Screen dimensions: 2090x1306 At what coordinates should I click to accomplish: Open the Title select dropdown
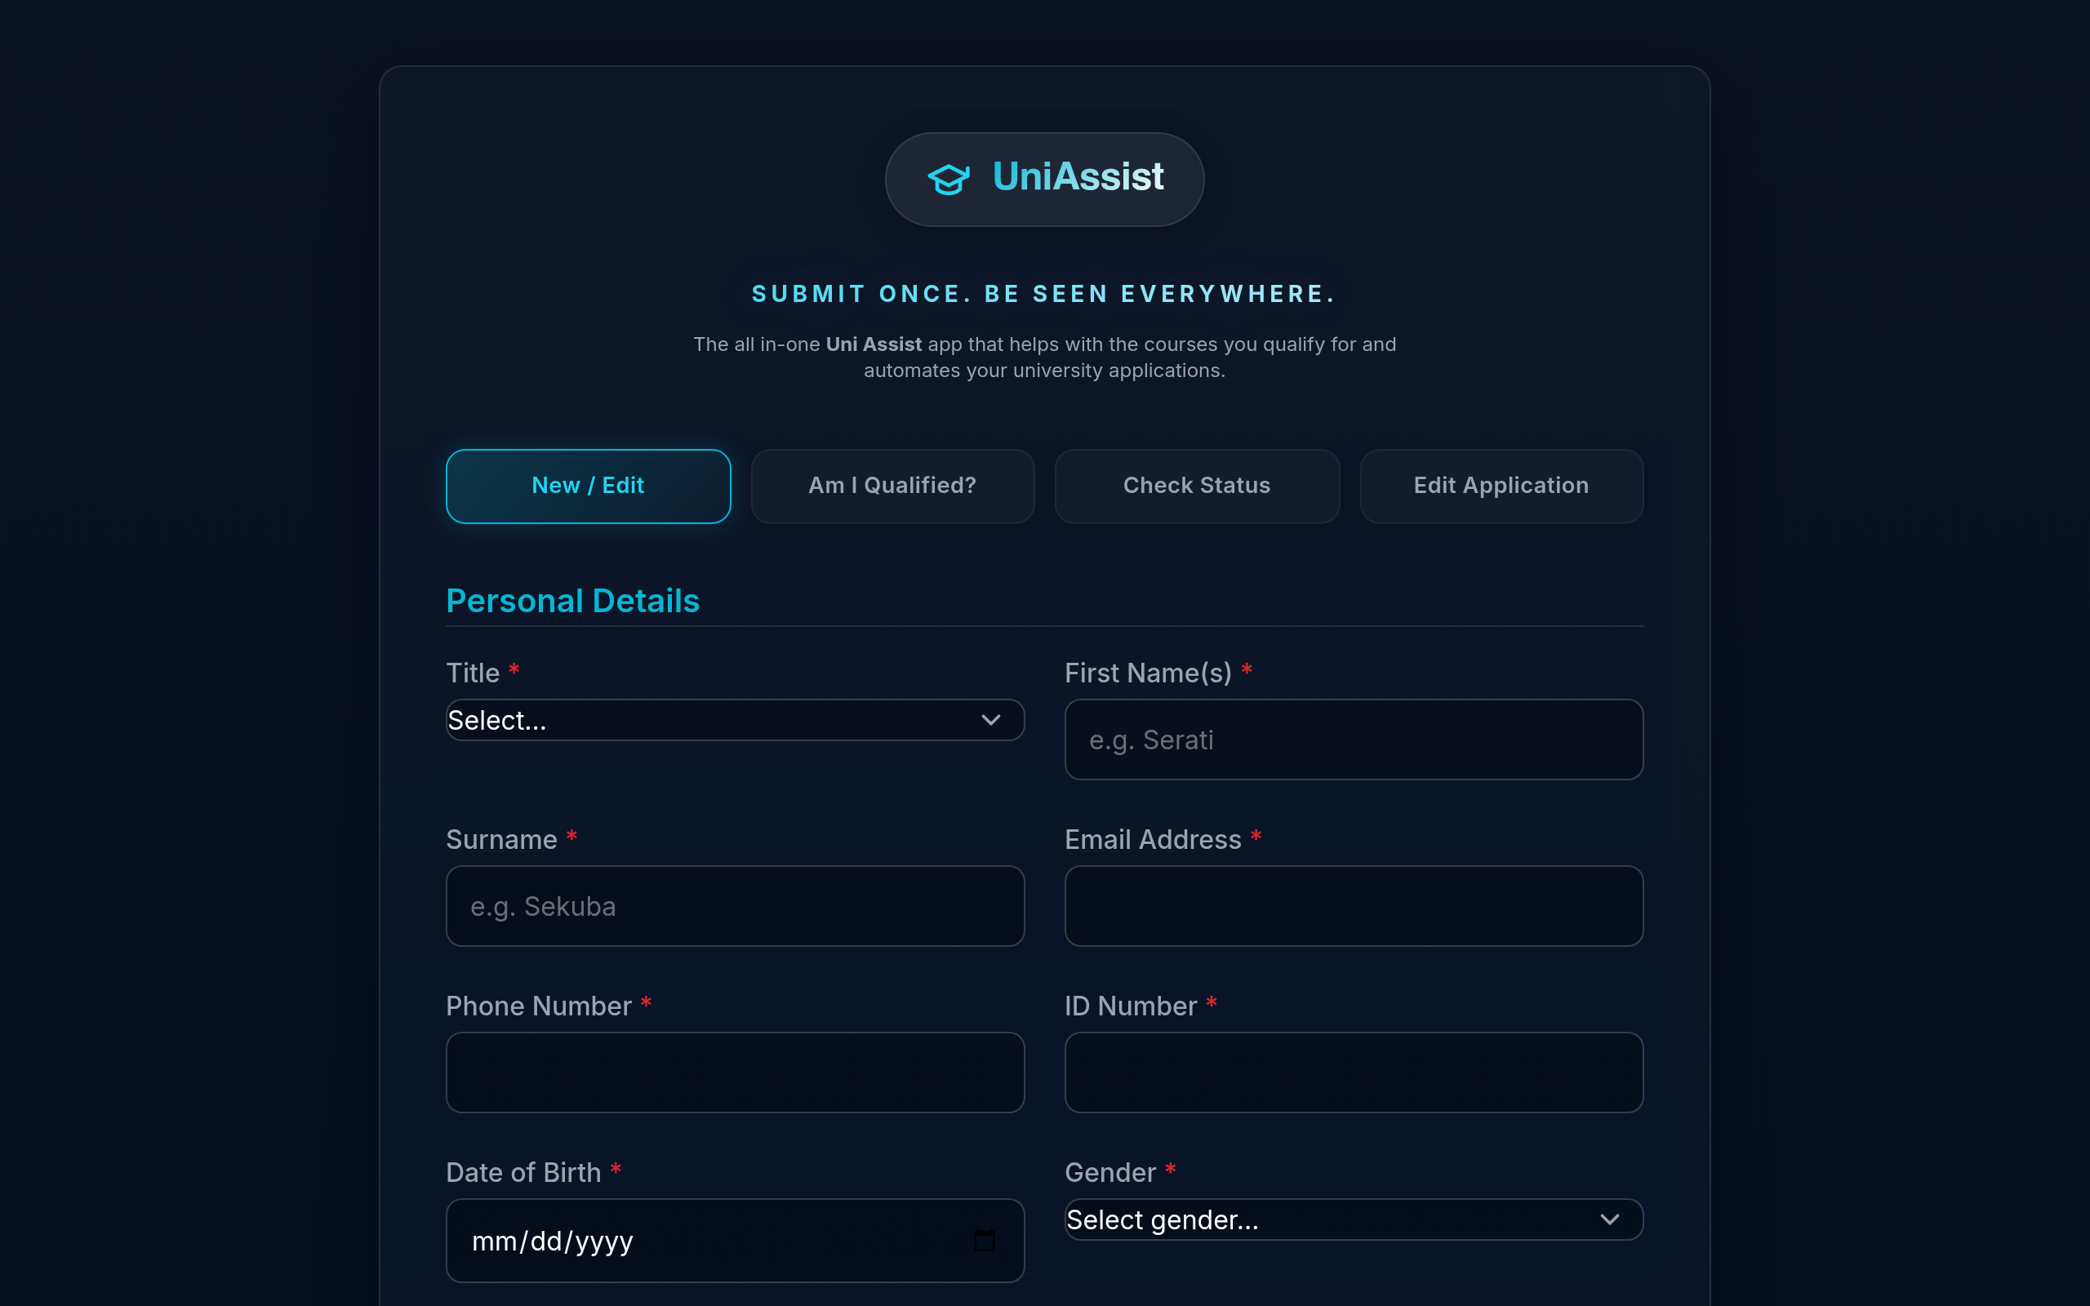(734, 719)
